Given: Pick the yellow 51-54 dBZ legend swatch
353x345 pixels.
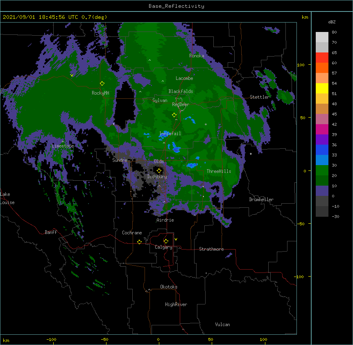Looking at the screenshot, I should point(322,88).
